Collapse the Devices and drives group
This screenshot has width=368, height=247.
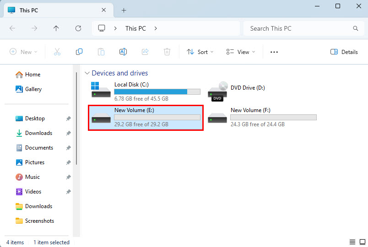tap(87, 73)
